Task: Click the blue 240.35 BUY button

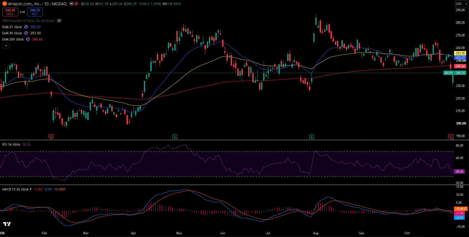Action: click(x=35, y=12)
